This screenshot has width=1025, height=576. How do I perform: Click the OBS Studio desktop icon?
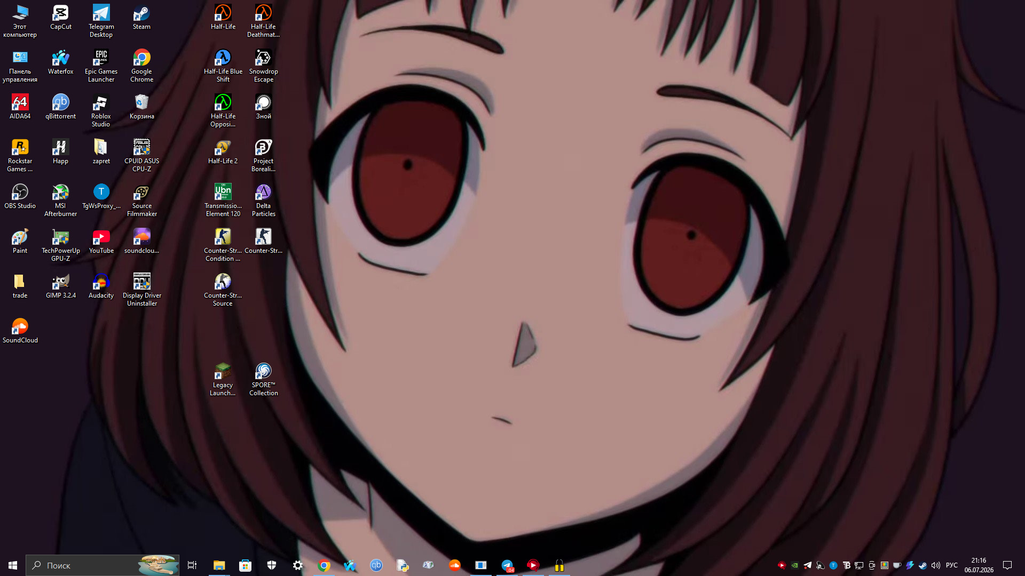tap(20, 197)
